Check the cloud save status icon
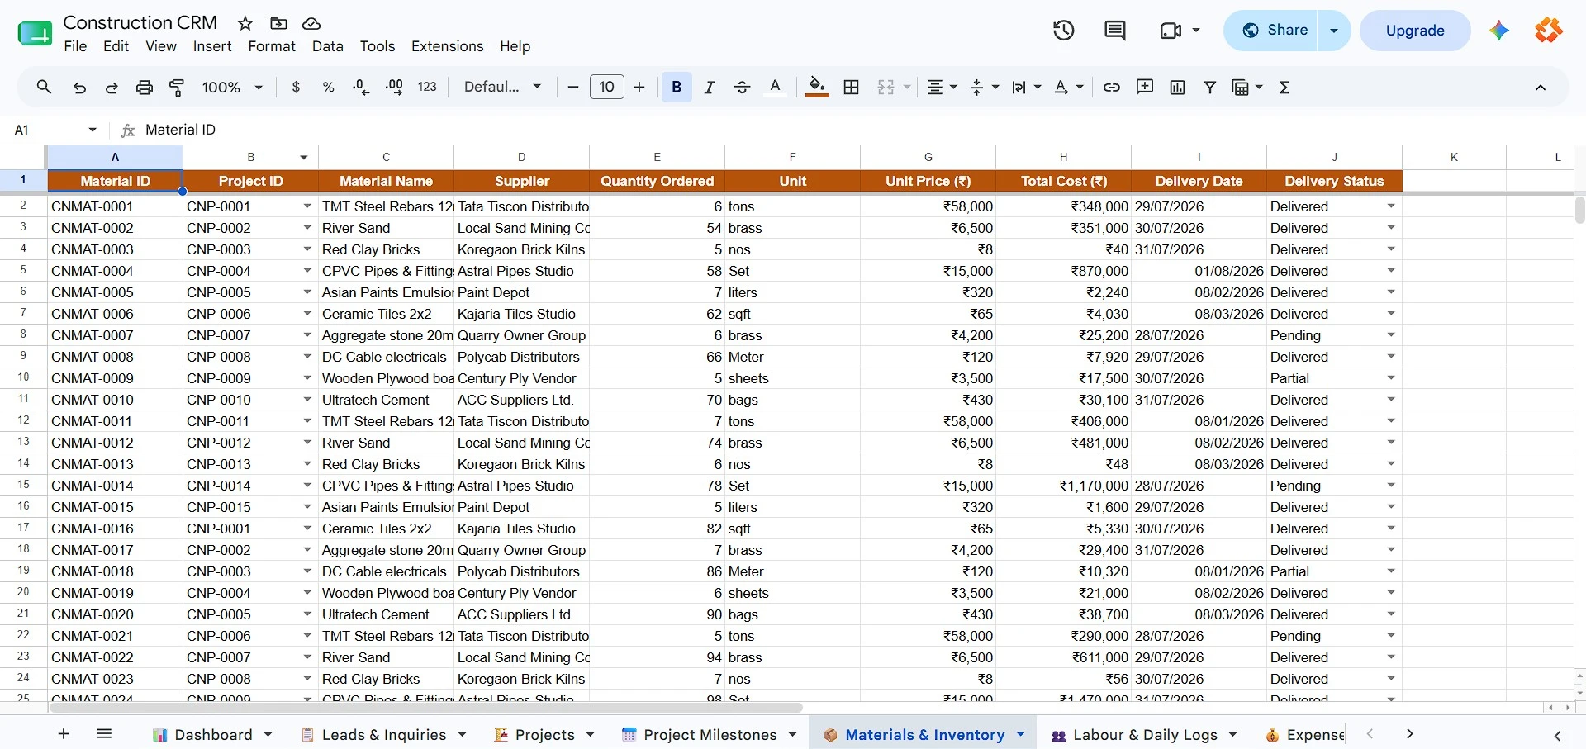Image resolution: width=1586 pixels, height=749 pixels. tap(311, 23)
